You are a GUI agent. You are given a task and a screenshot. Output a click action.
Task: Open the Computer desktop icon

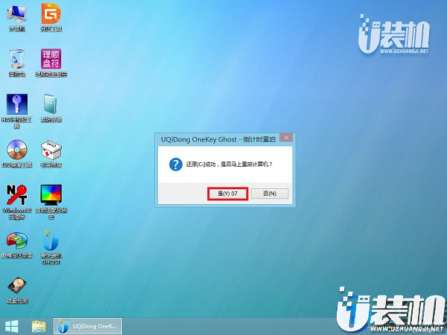pos(17,17)
